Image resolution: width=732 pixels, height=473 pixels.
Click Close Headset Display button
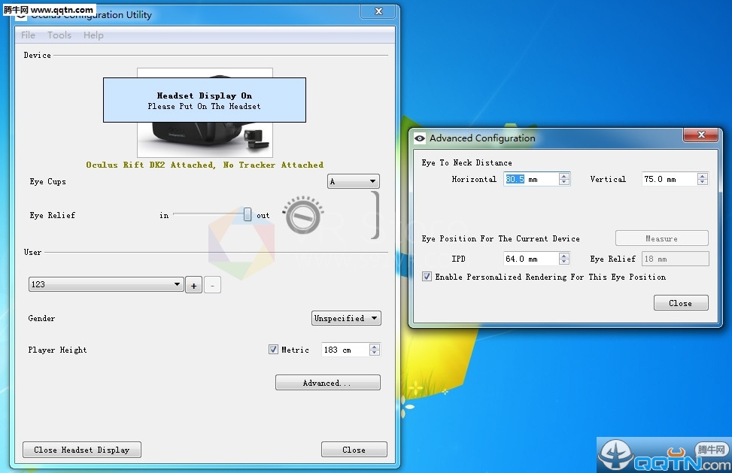(82, 450)
